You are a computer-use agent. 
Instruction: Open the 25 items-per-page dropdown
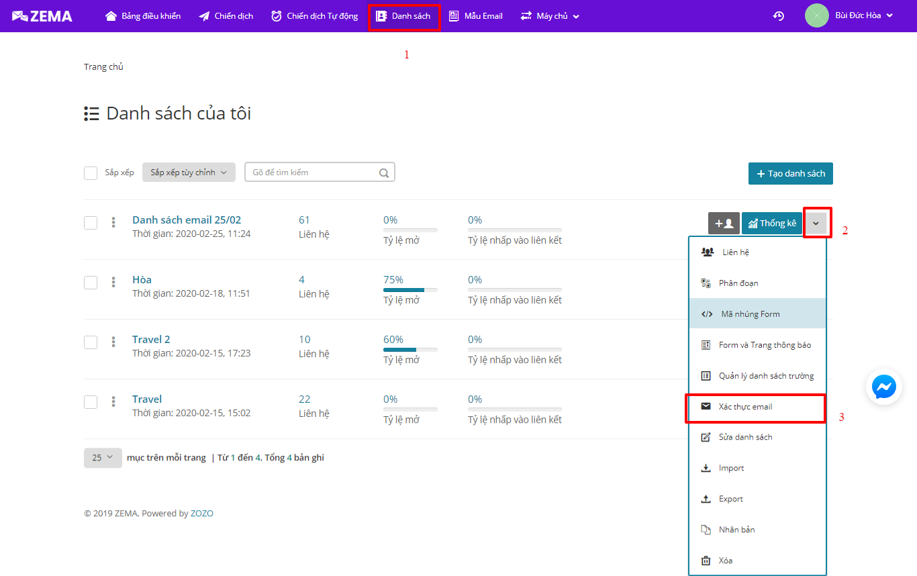(103, 458)
